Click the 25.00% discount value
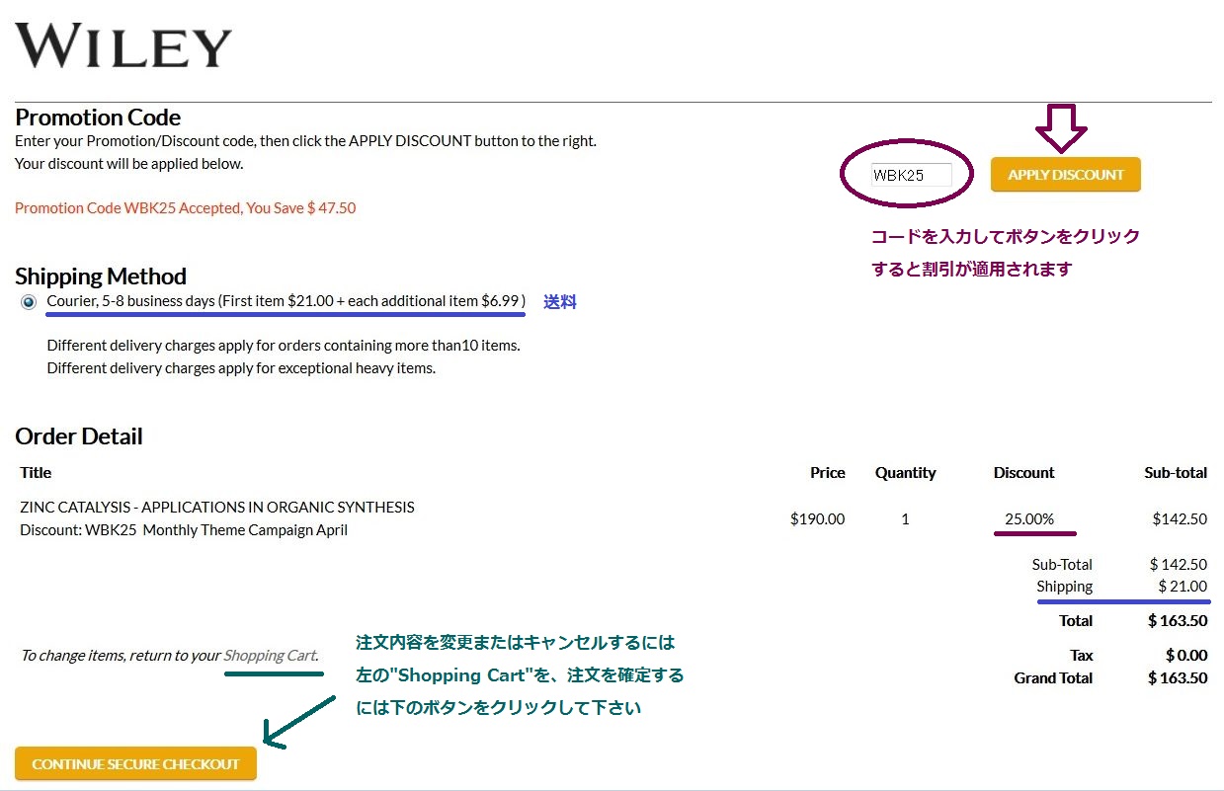This screenshot has height=791, width=1224. point(1029,518)
